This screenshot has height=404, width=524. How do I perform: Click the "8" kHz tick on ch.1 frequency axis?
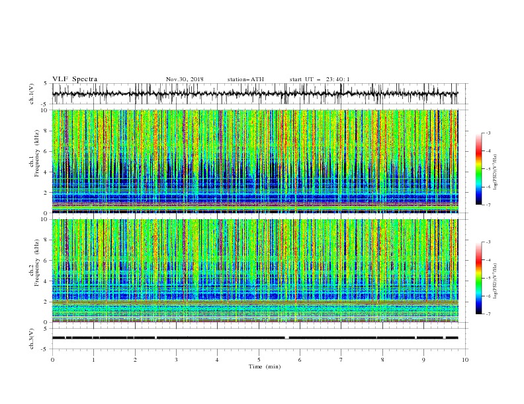pos(47,131)
